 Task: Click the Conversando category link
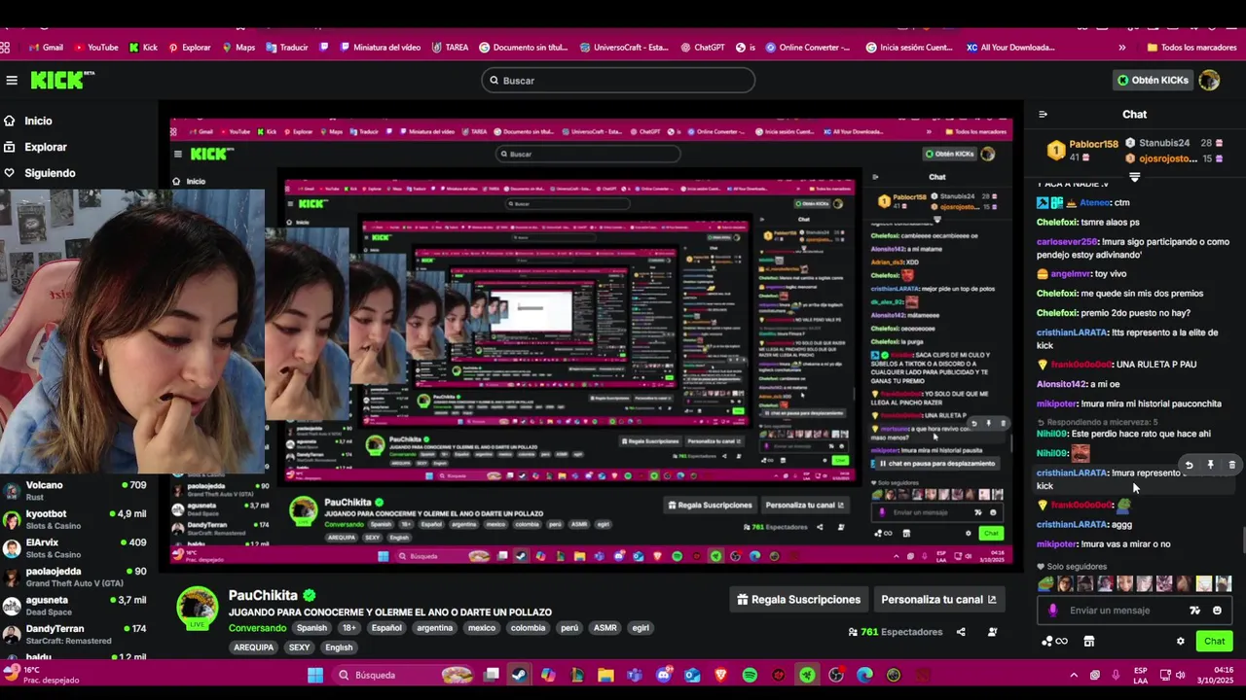click(257, 628)
